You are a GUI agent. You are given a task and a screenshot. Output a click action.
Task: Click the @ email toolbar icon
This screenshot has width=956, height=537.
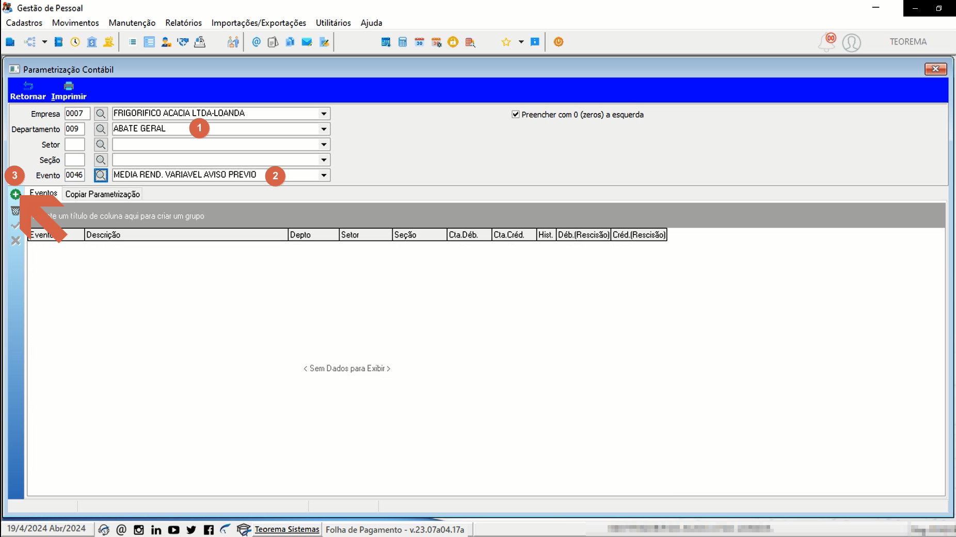click(x=256, y=42)
